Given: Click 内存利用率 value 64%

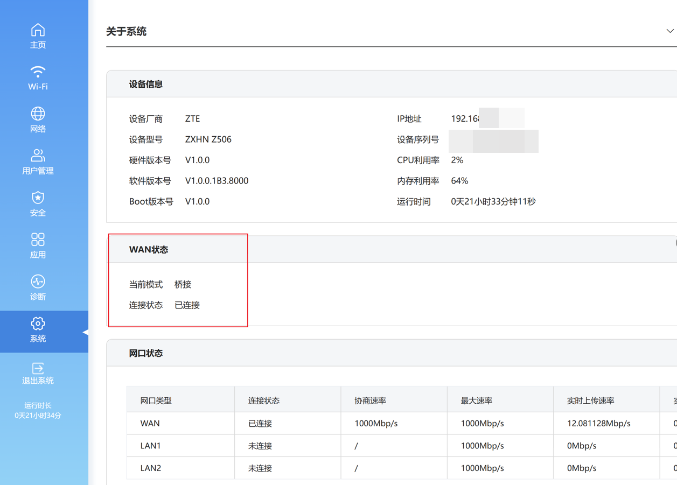Looking at the screenshot, I should pos(460,181).
